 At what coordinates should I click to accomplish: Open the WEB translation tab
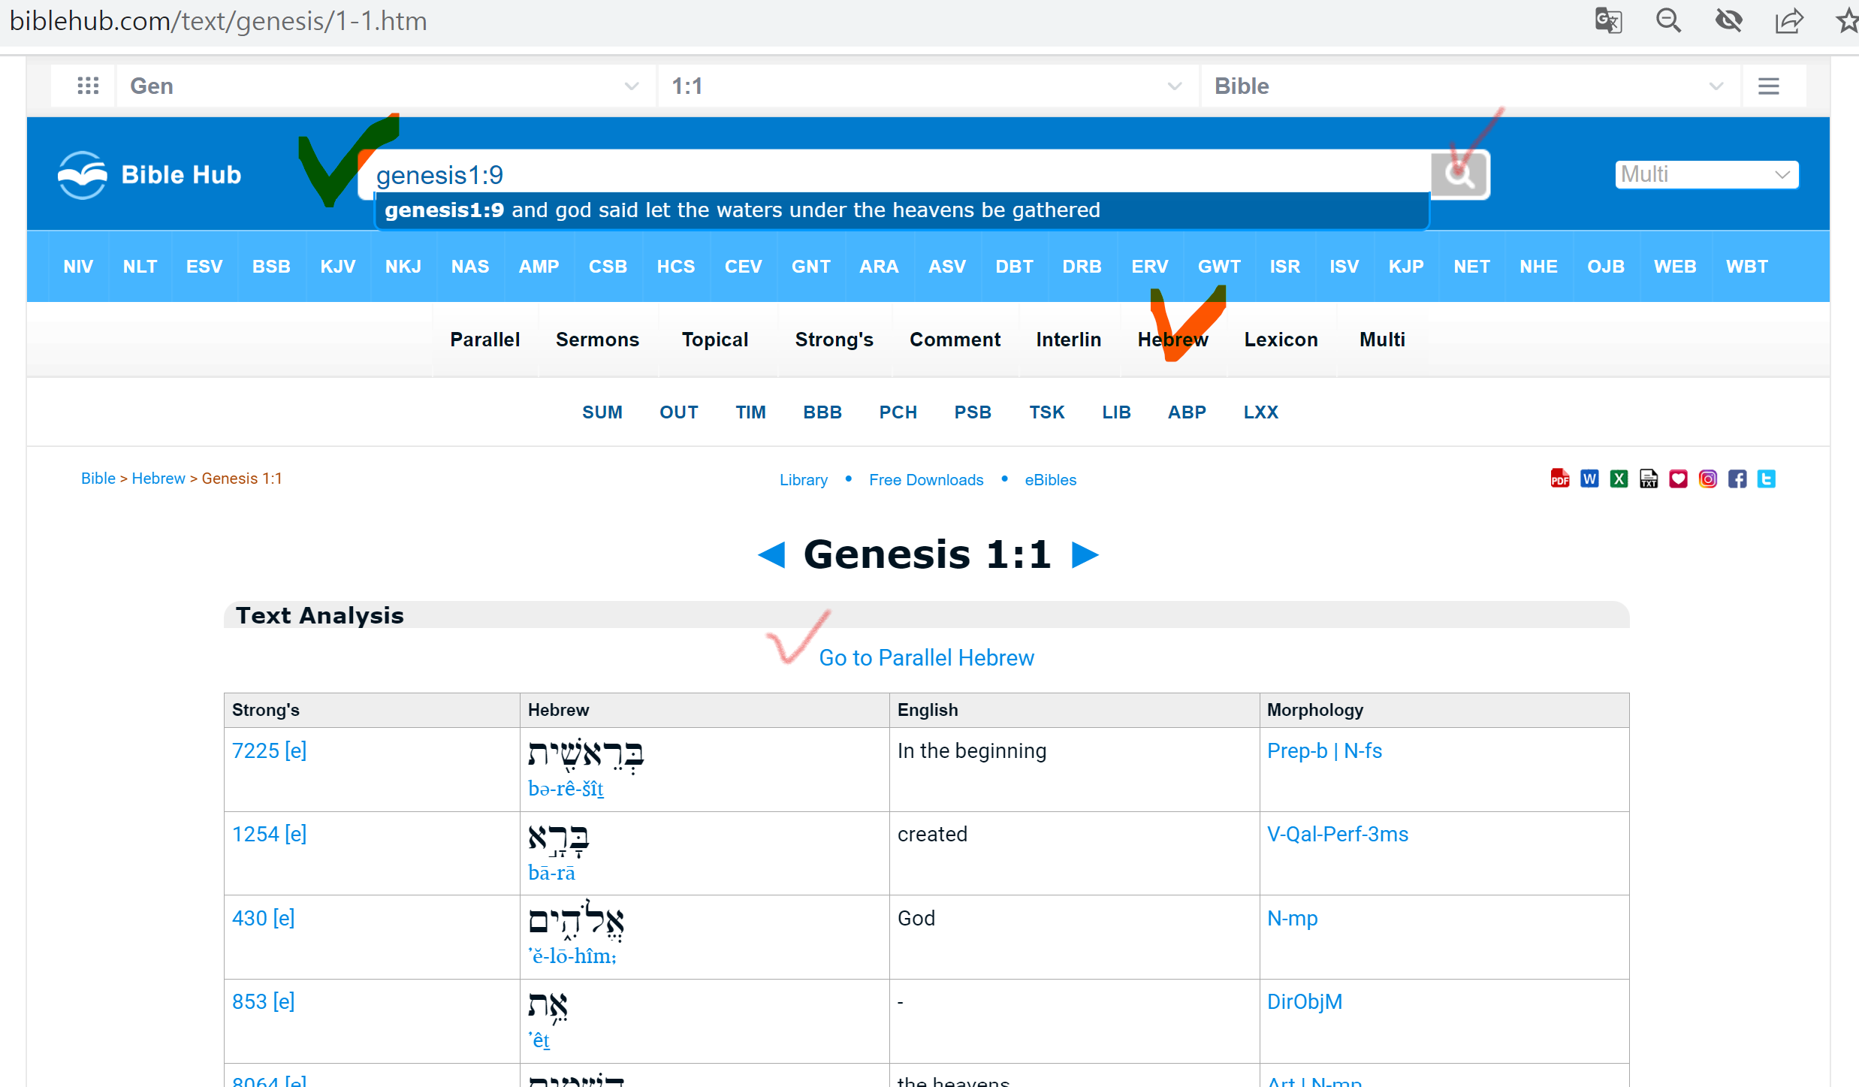[1675, 267]
